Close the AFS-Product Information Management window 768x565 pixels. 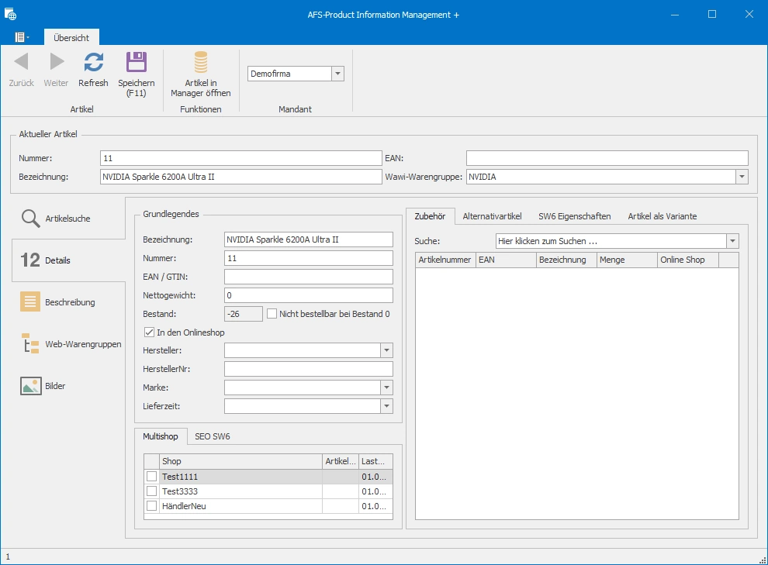pos(749,14)
